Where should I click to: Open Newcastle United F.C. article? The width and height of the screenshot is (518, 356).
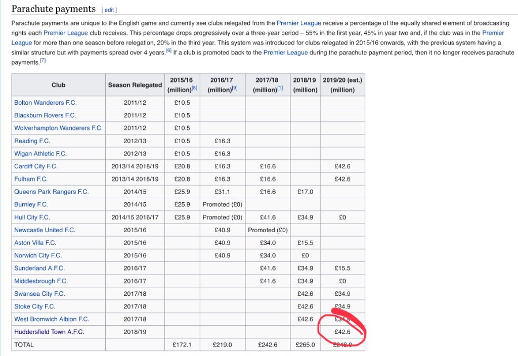(45, 230)
